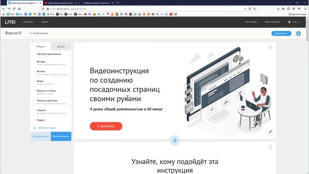Open the browser hamburger menu
Viewport: 309px width, 174px height.
306,9
